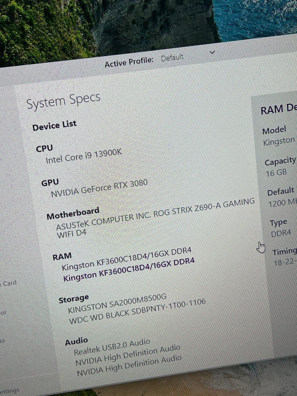Open the Active Profile dropdown chevron

click(212, 52)
